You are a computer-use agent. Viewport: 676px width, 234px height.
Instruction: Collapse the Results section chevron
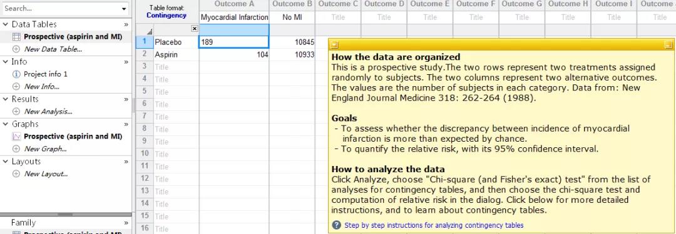tap(6, 99)
